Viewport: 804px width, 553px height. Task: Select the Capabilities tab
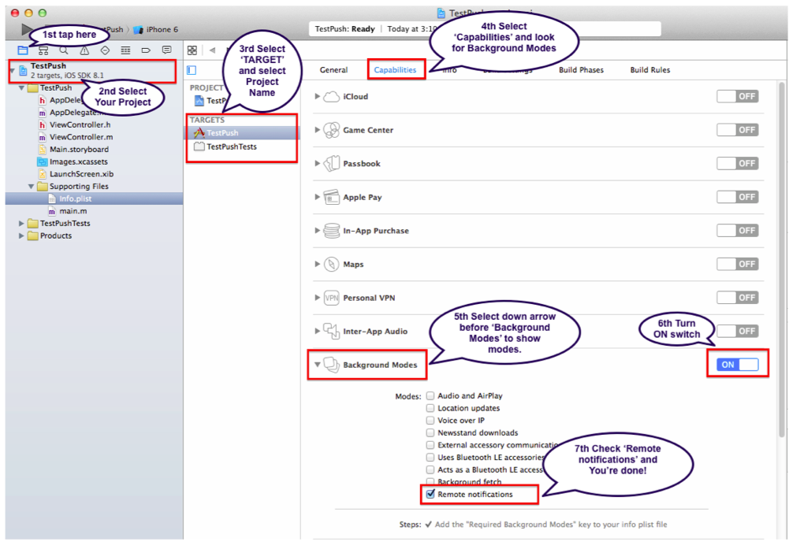[x=396, y=70]
